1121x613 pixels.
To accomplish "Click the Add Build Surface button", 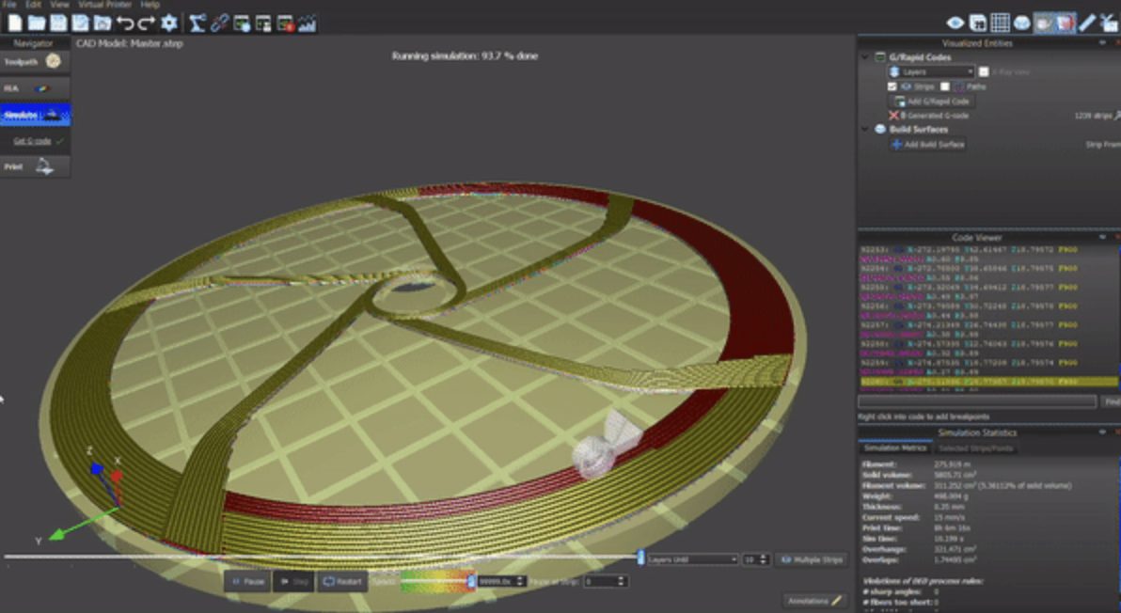I will [927, 145].
